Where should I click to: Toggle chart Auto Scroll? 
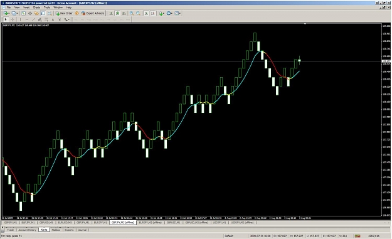(x=146, y=13)
